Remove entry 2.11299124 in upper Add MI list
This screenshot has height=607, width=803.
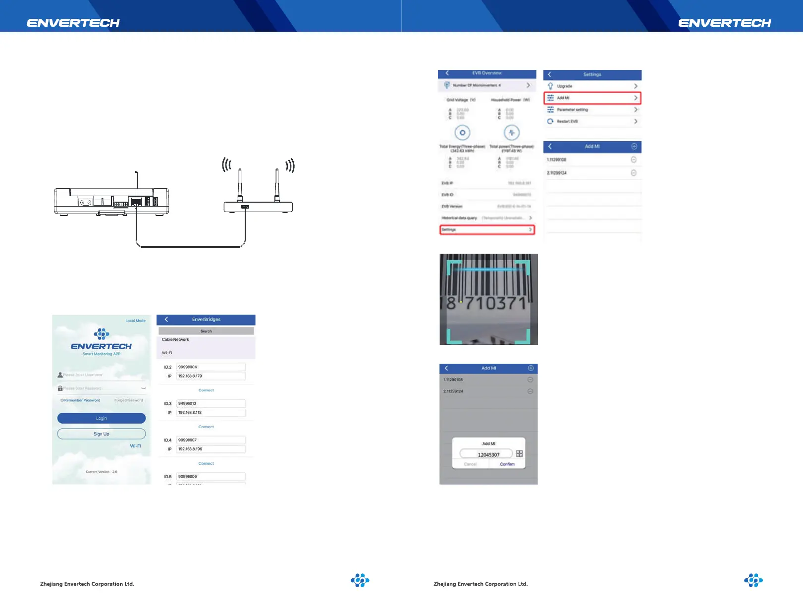coord(633,173)
